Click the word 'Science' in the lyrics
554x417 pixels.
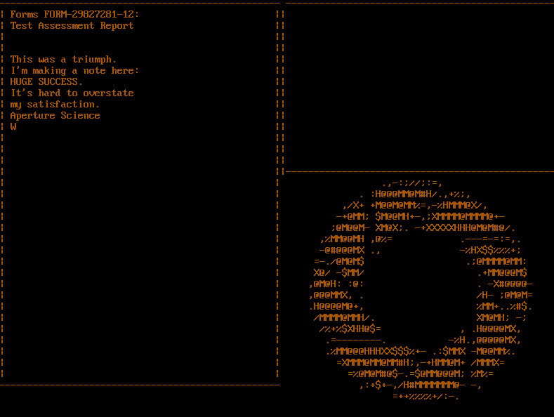80,116
